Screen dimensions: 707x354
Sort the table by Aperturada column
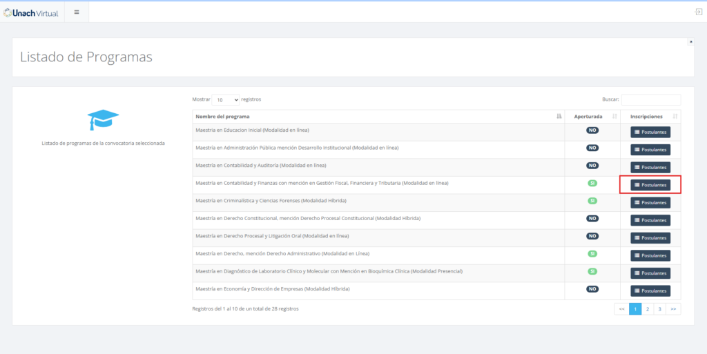tap(592, 117)
